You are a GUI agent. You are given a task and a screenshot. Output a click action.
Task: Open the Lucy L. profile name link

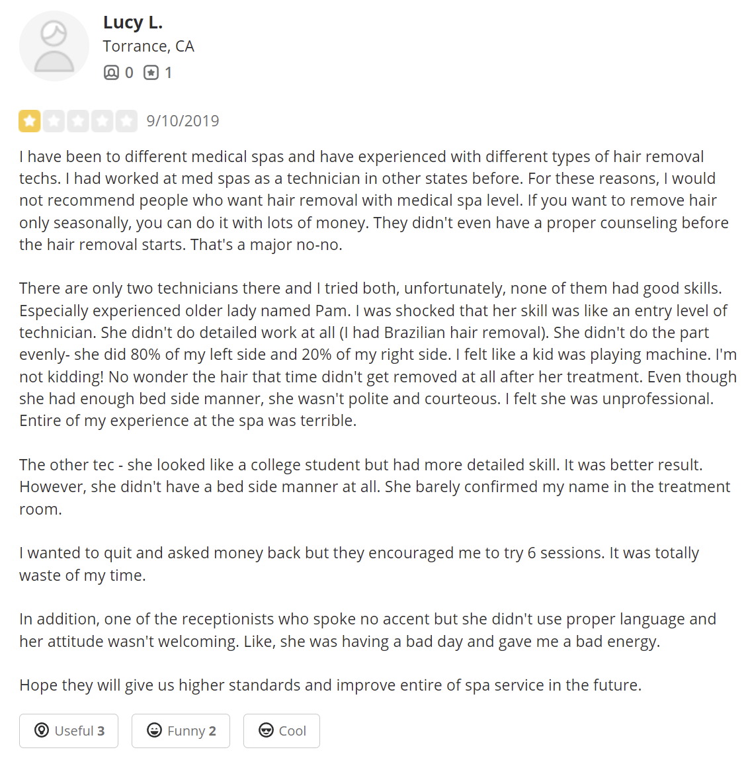point(132,22)
